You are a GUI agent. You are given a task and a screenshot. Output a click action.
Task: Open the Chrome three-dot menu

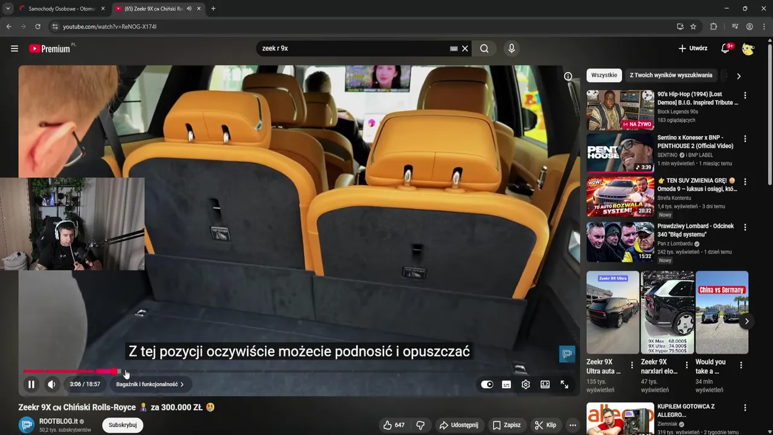click(x=764, y=27)
